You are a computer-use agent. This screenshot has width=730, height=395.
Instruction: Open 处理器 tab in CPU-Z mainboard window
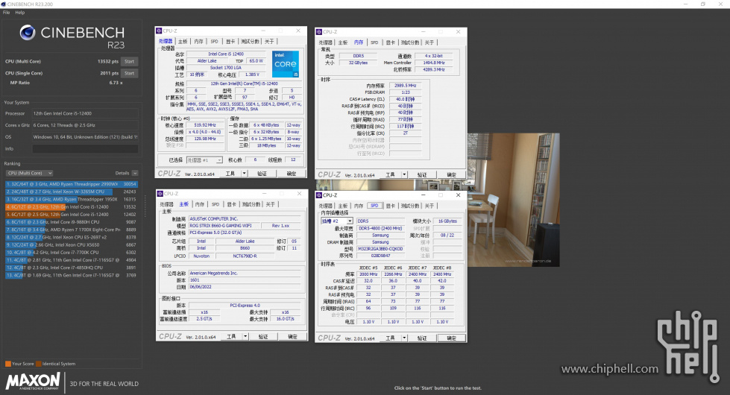tap(167, 204)
